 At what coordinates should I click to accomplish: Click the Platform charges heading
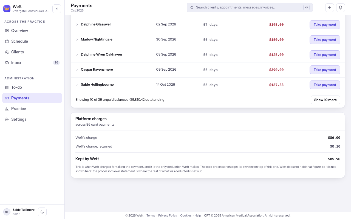pos(91,119)
